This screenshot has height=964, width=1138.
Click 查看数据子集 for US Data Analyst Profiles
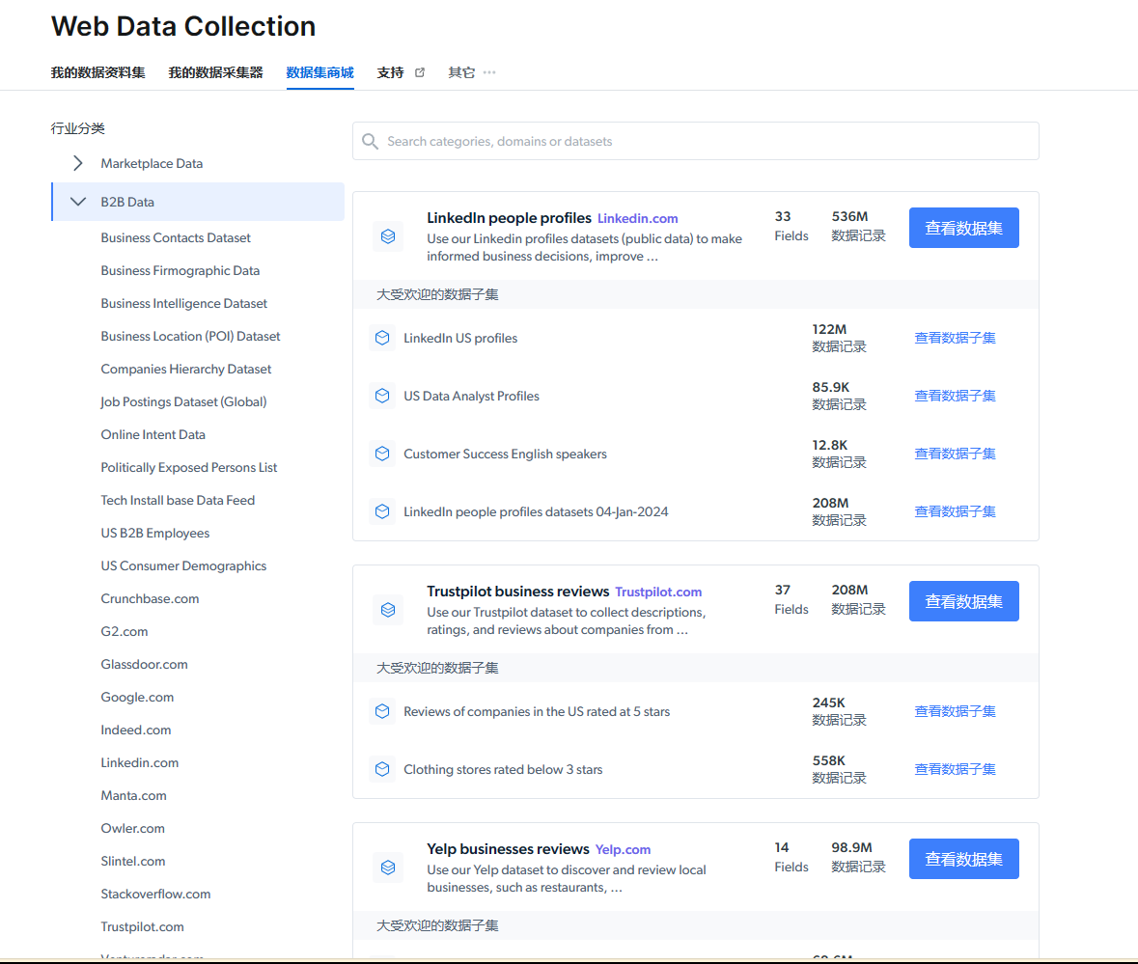955,396
